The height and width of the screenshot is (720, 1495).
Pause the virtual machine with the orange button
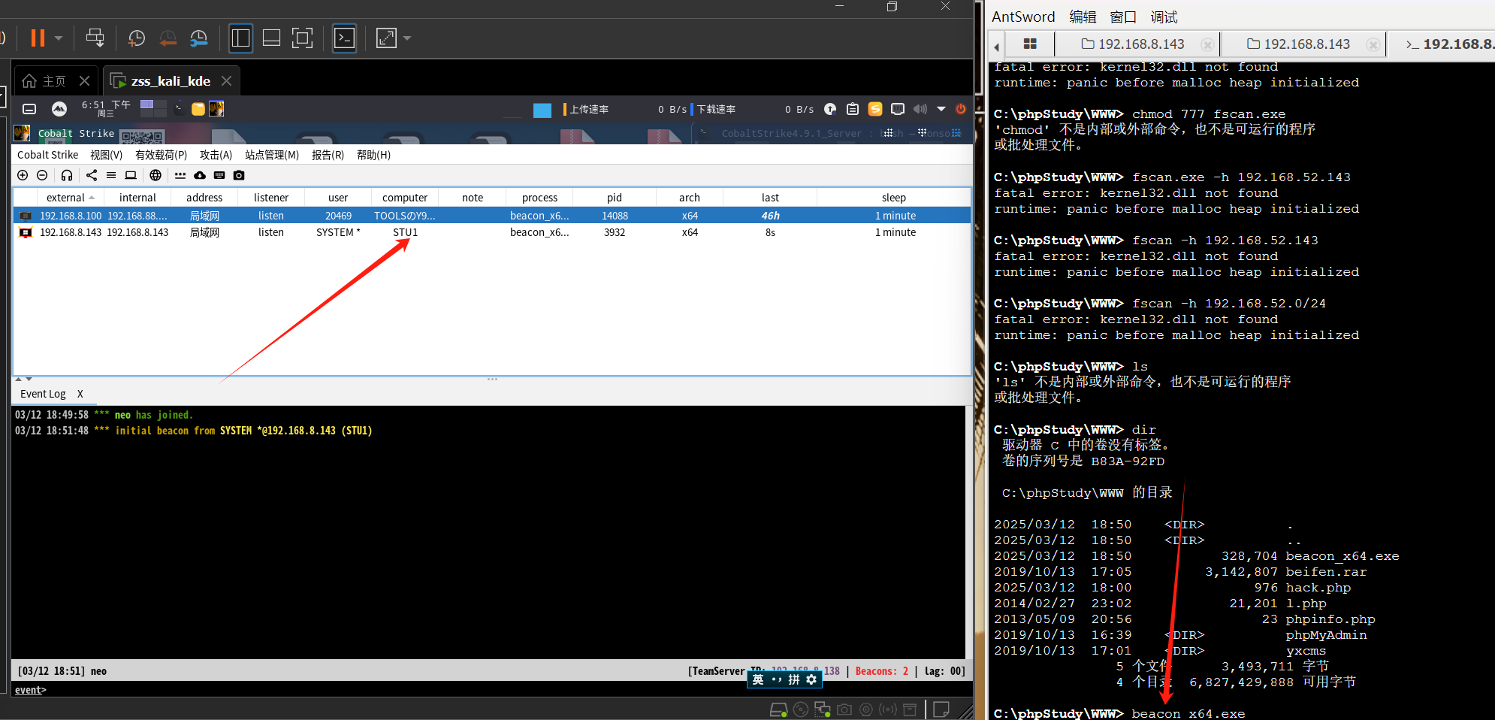click(38, 38)
